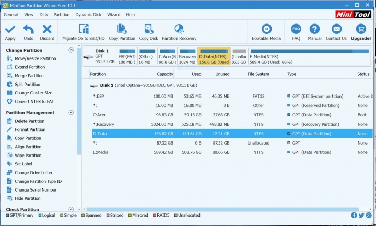The width and height of the screenshot is (376, 226).
Task: Collapse the Partition Management section
Action: point(71,113)
